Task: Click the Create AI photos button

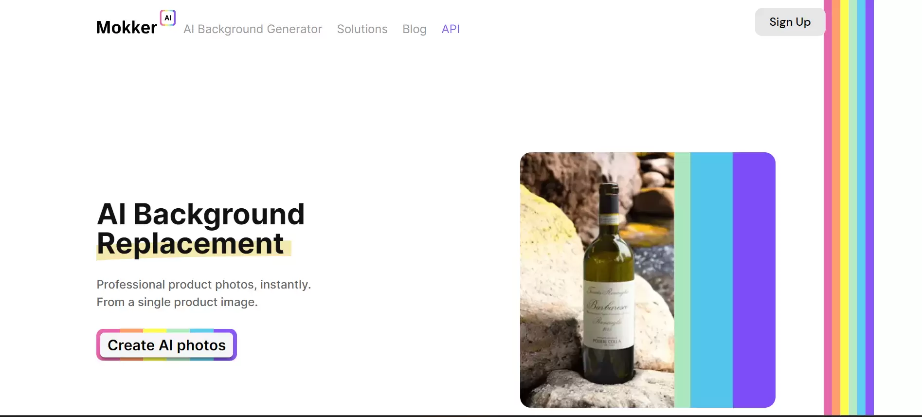Action: point(166,345)
